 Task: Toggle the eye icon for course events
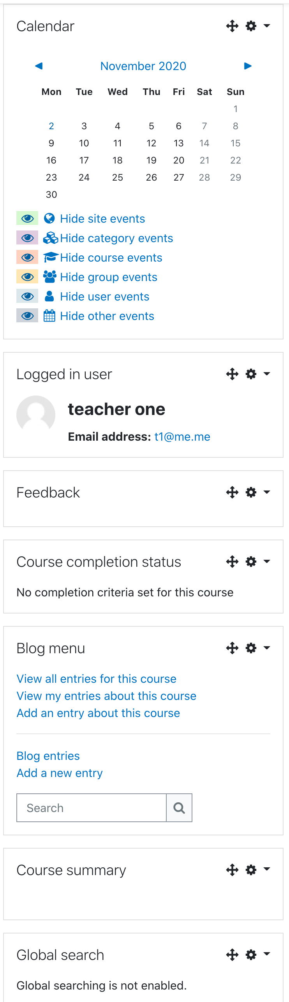click(x=27, y=257)
